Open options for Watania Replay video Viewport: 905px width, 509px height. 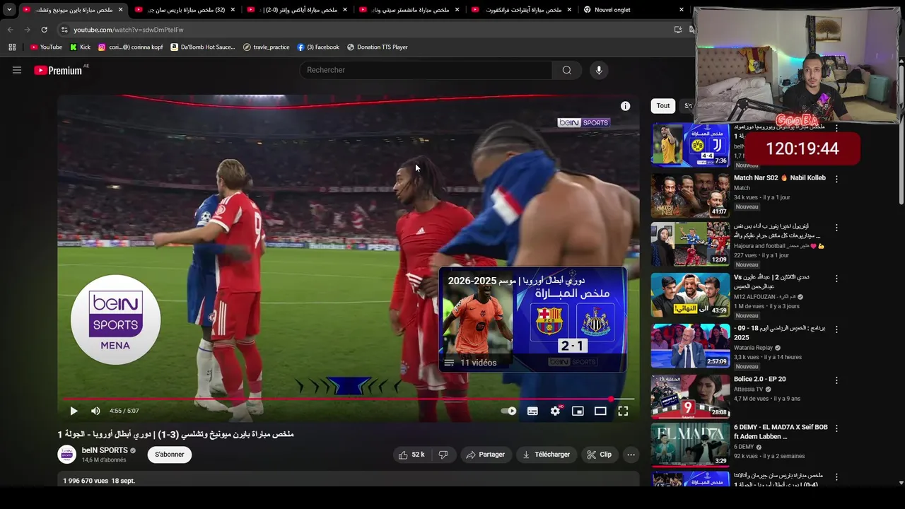[836, 329]
